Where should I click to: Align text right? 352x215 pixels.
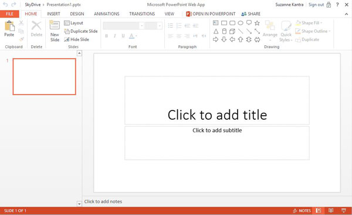point(187,36)
